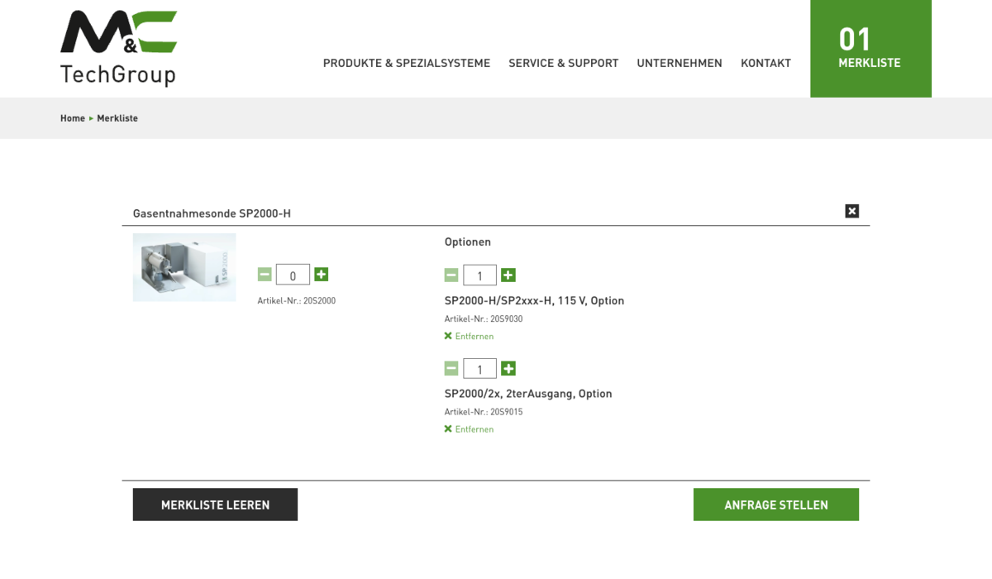Open Produkte & Spezialsysteme menu
Viewport: 992px width, 579px height.
[406, 63]
